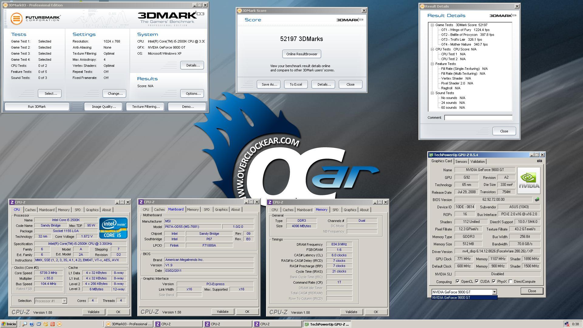
Task: Toggle the CUDA checkbox in GPU-Z
Action: click(x=477, y=282)
